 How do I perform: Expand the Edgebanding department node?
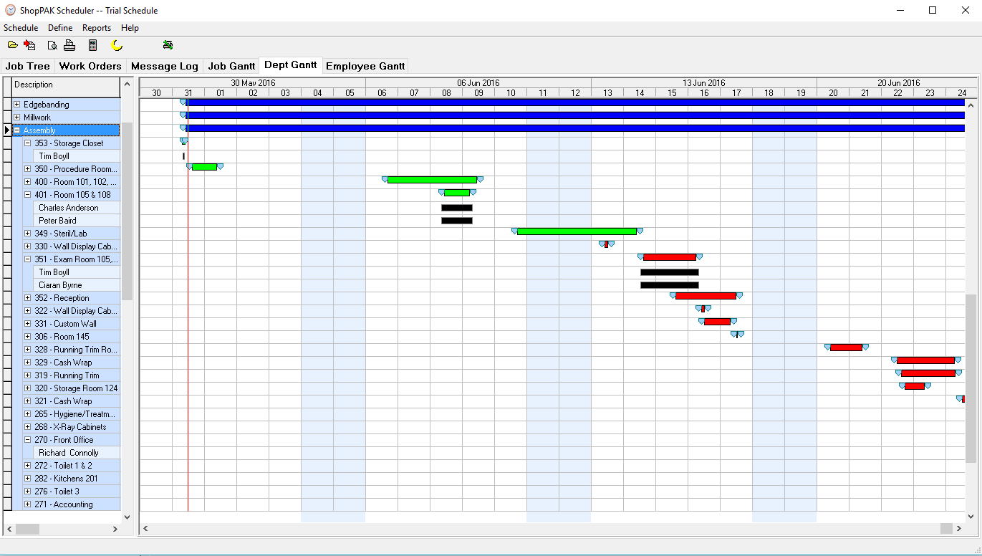pos(16,105)
